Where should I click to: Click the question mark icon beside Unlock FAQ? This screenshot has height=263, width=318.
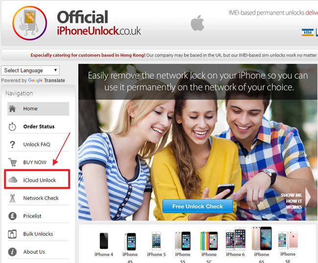pos(12,145)
